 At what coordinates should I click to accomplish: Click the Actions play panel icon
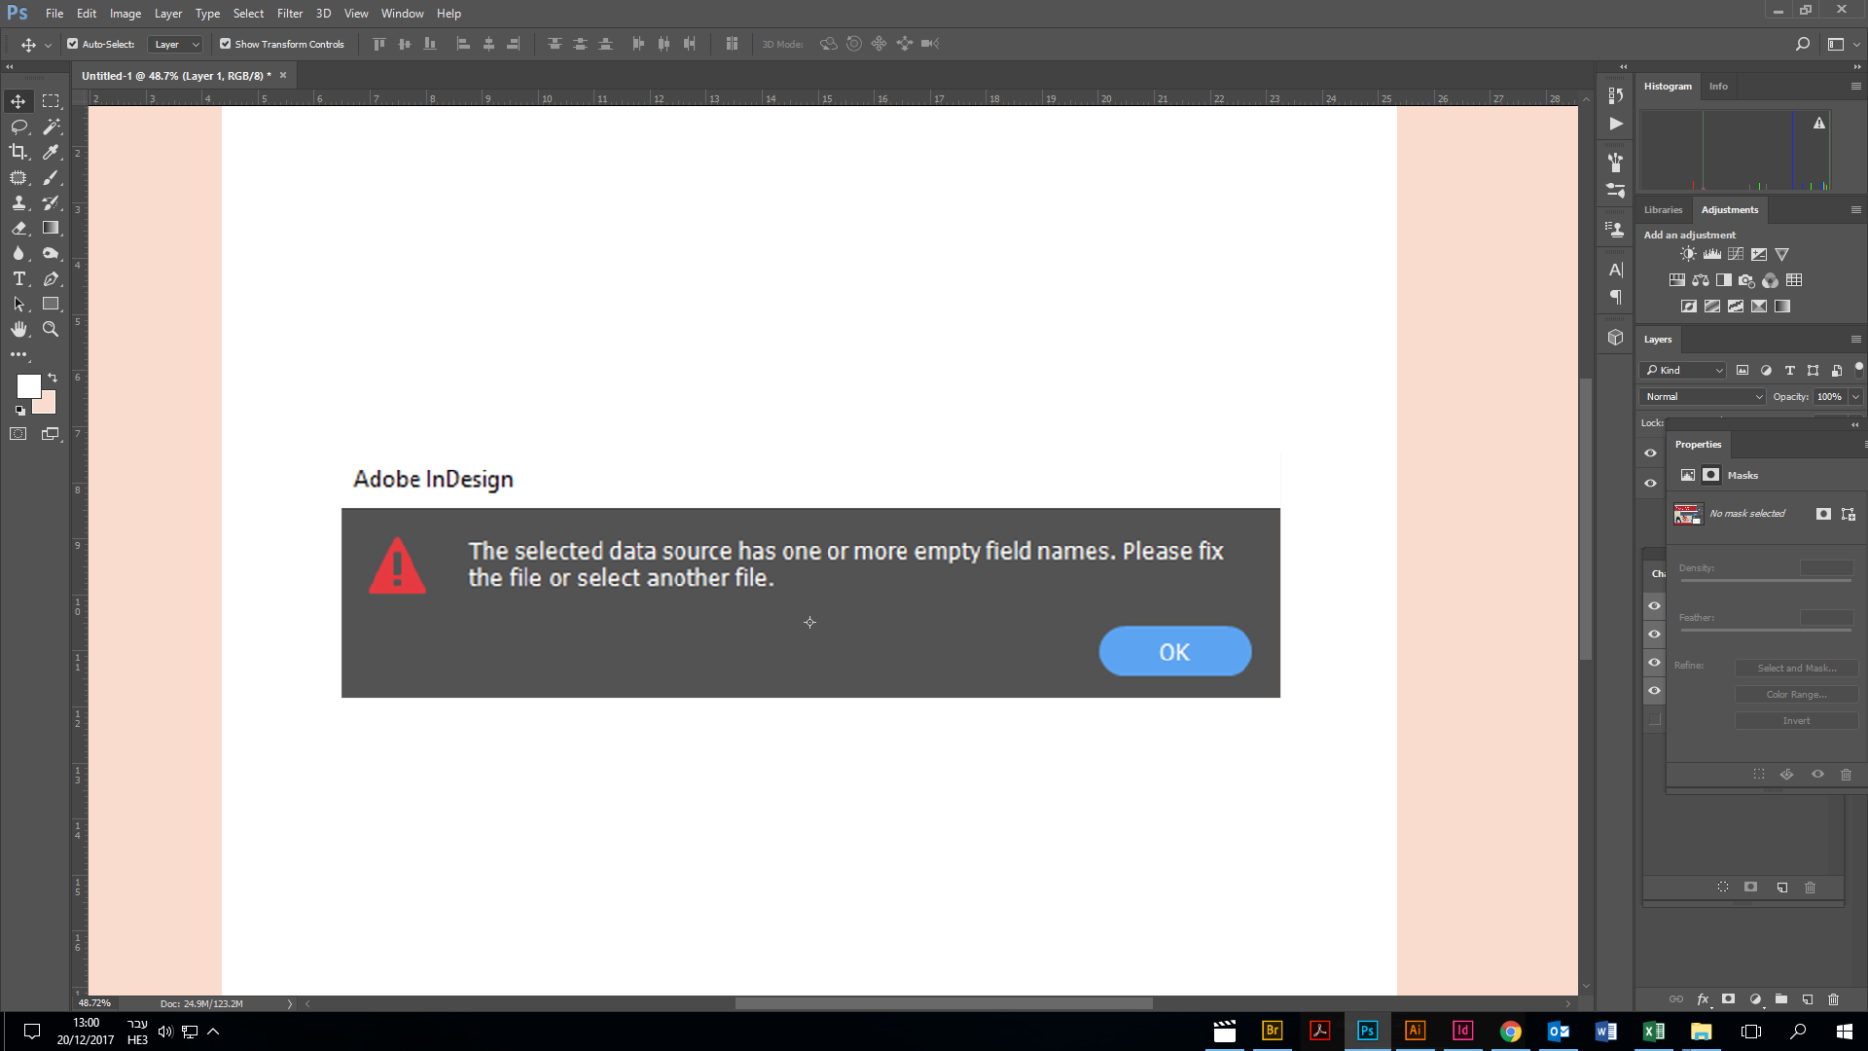coord(1616,124)
